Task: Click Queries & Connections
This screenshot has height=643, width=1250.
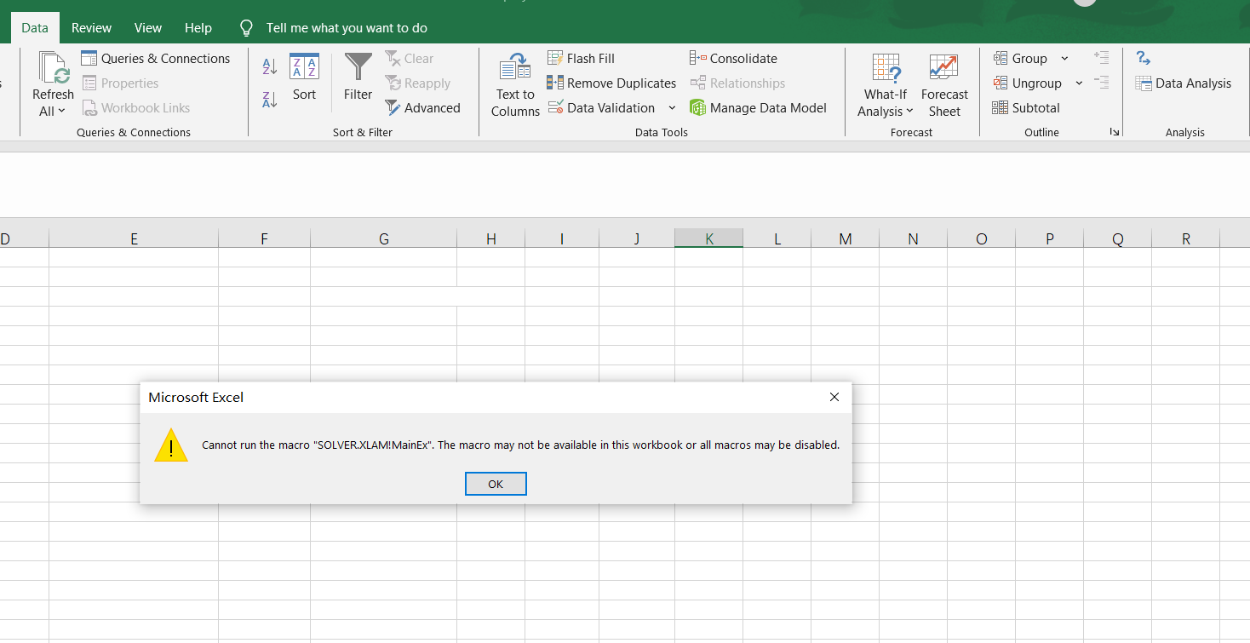Action: (156, 57)
